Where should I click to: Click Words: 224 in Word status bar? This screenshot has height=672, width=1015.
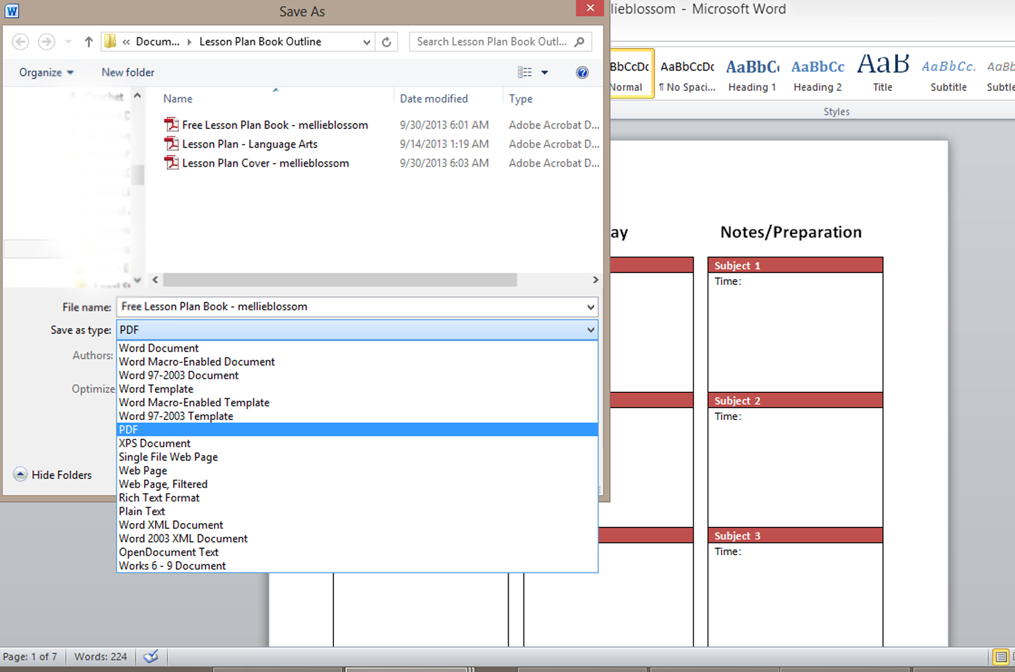click(101, 657)
